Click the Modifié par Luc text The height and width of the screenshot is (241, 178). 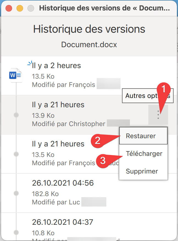tap(56, 202)
